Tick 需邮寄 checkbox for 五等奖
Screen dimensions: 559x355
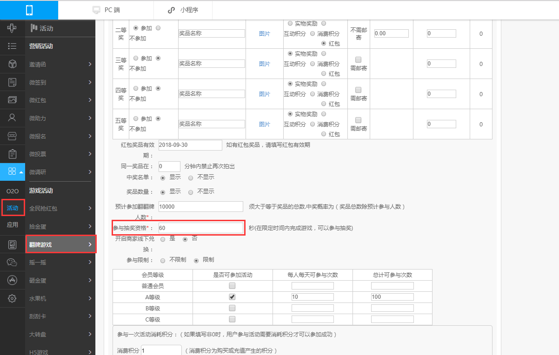coord(359,120)
